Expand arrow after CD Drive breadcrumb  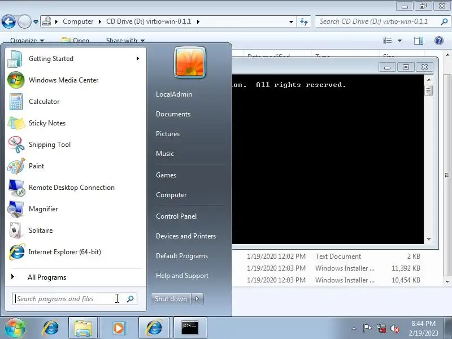pyautogui.click(x=198, y=21)
